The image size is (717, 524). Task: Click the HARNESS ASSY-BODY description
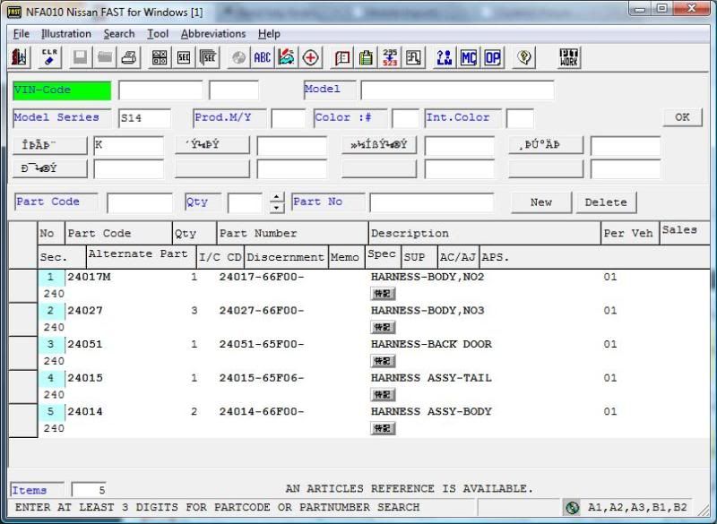(431, 412)
